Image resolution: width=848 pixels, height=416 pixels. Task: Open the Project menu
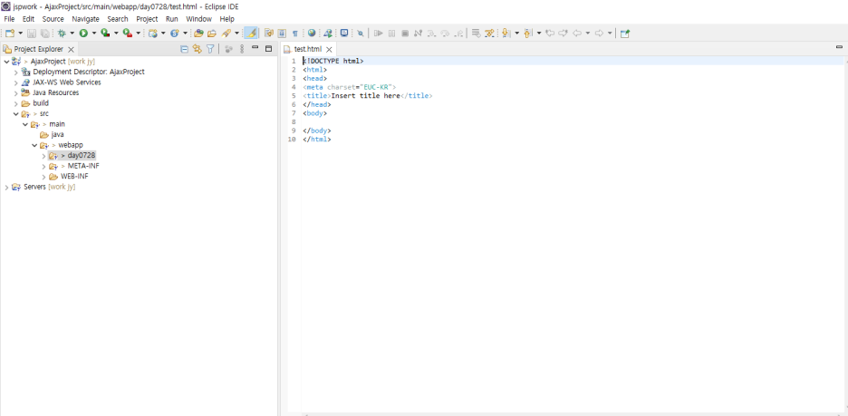point(147,19)
